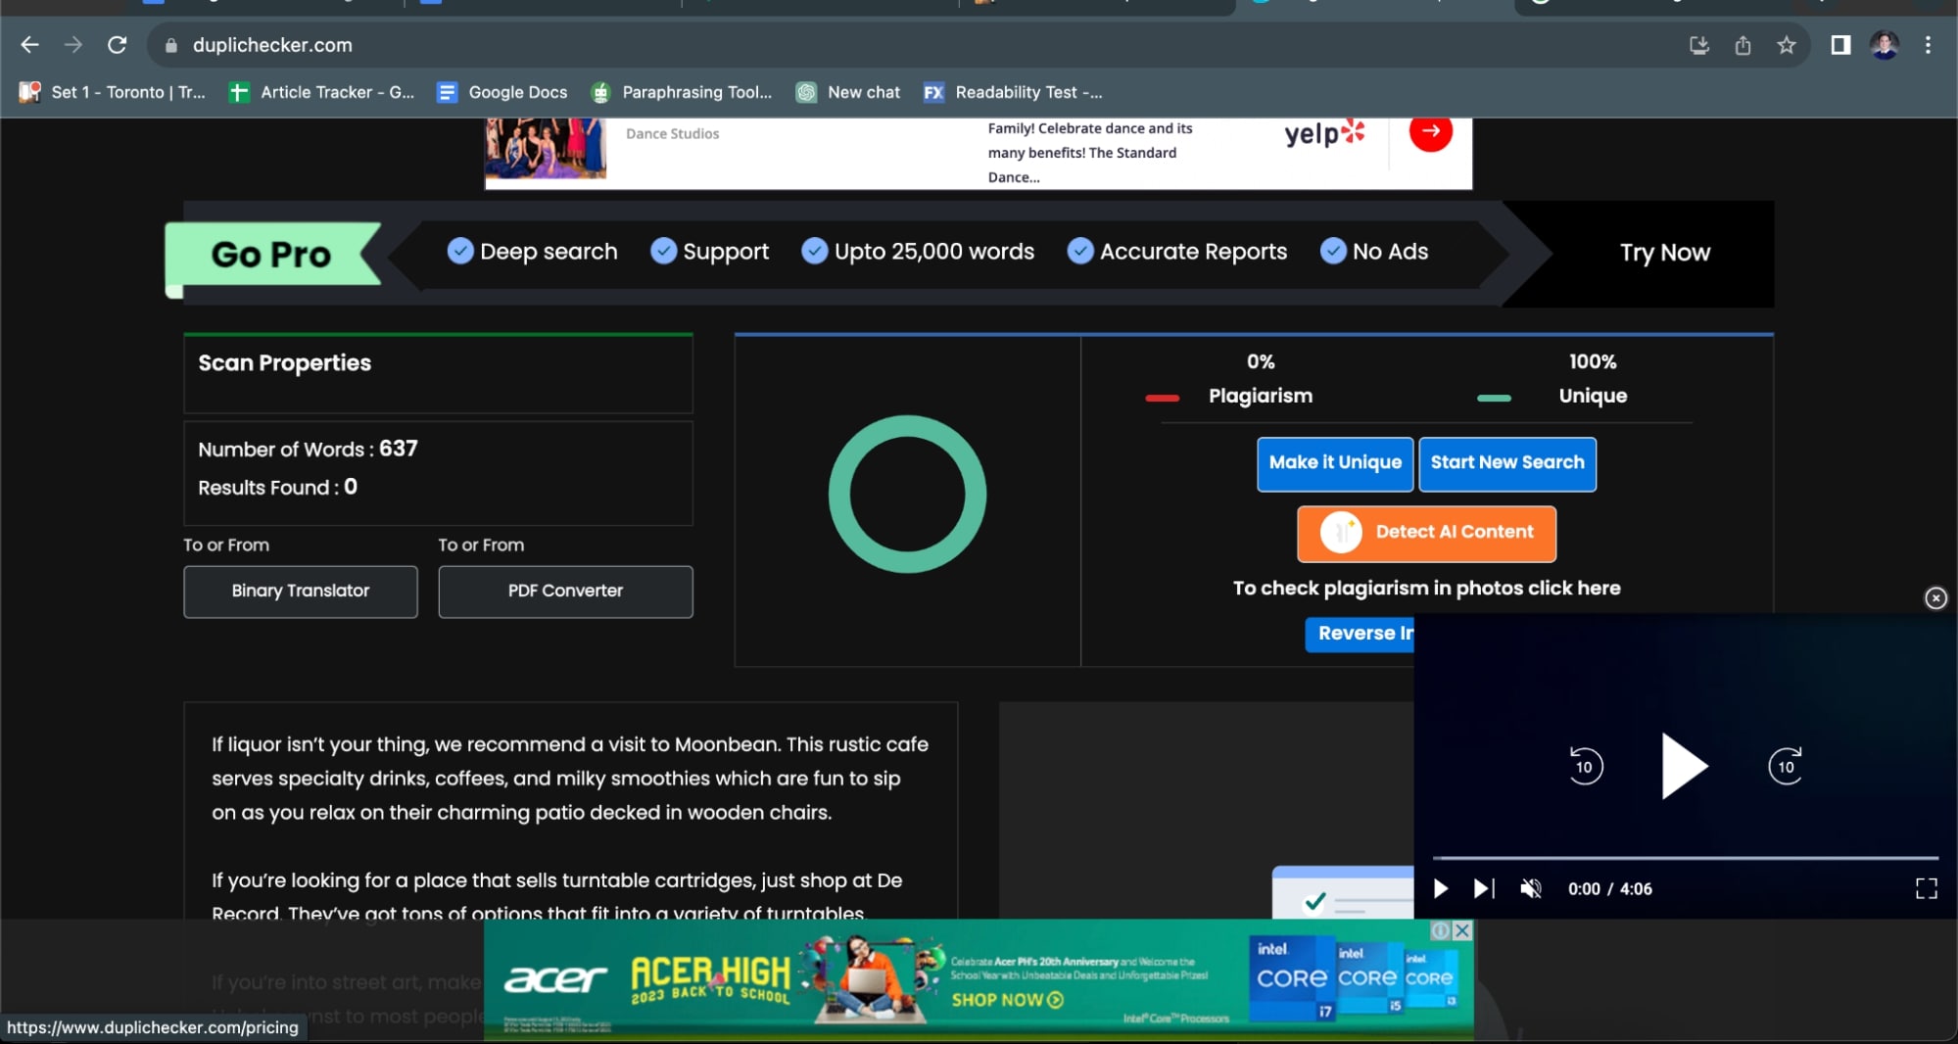
Task: Click Detect AI Content button
Action: click(x=1426, y=534)
